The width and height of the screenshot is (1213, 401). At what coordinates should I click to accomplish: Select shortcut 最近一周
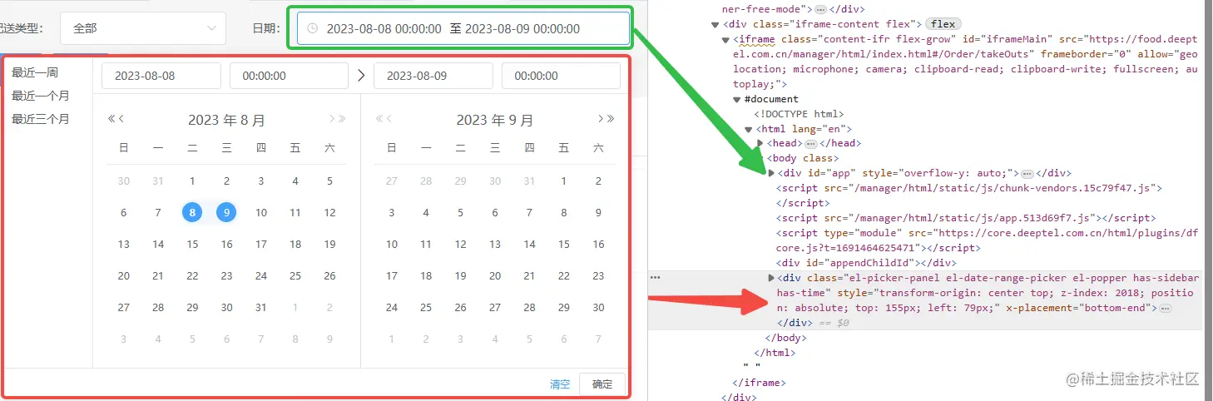point(35,73)
